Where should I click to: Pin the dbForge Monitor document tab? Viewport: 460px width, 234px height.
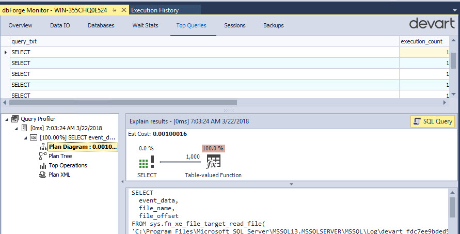point(115,10)
